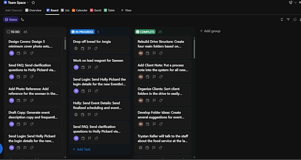Open the filter icon in the toolbar
This screenshot has height=160, width=301.
click(x=288, y=19)
